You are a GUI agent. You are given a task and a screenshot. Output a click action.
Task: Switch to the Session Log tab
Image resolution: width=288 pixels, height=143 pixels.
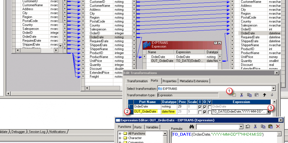tap(37, 132)
